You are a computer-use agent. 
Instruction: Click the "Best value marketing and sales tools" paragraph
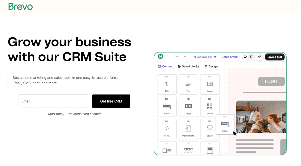65,80
